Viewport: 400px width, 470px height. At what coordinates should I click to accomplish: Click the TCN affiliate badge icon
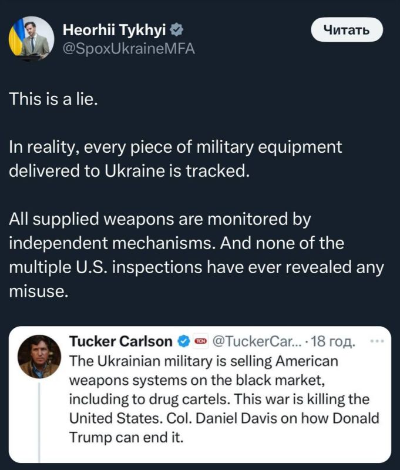(x=201, y=341)
